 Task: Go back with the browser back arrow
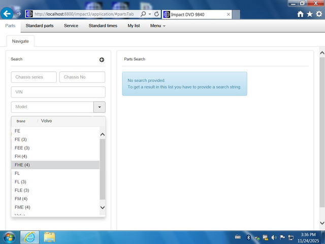pos(7,14)
